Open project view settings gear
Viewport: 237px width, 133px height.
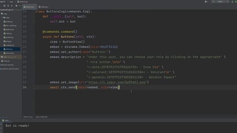pos(16,6)
